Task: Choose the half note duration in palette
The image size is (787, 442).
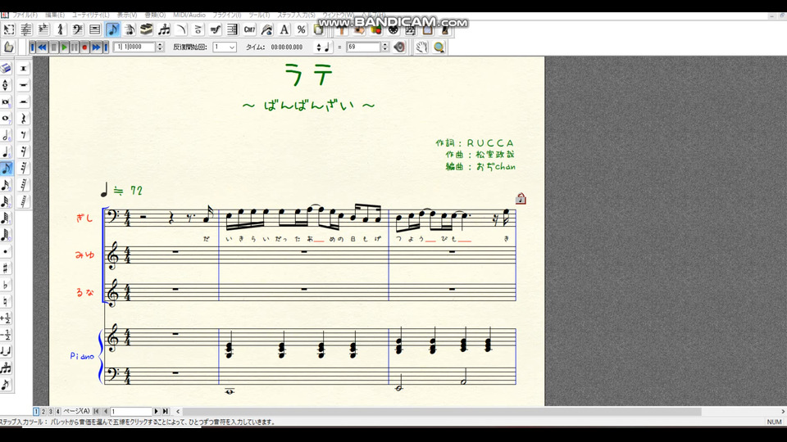Action: pyautogui.click(x=6, y=135)
